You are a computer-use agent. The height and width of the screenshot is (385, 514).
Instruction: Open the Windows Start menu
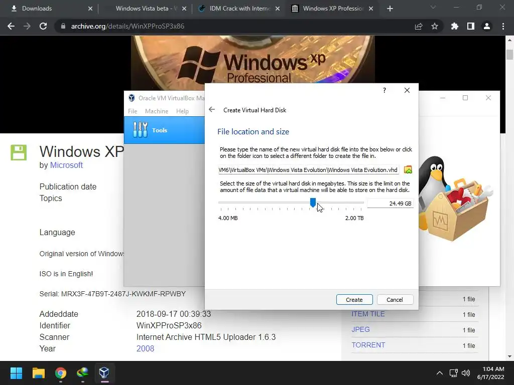click(x=16, y=373)
